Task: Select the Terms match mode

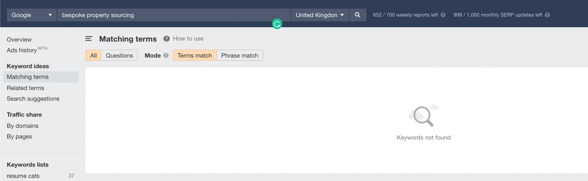Action: coord(195,55)
